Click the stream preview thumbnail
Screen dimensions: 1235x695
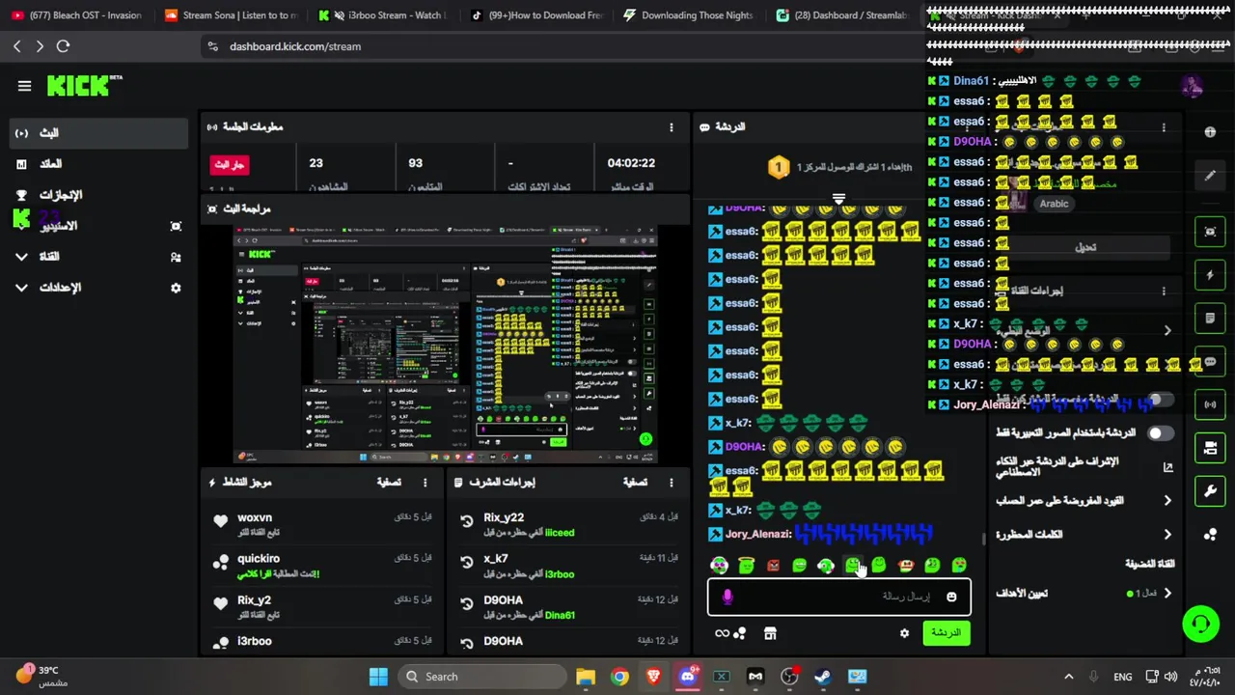(x=445, y=345)
